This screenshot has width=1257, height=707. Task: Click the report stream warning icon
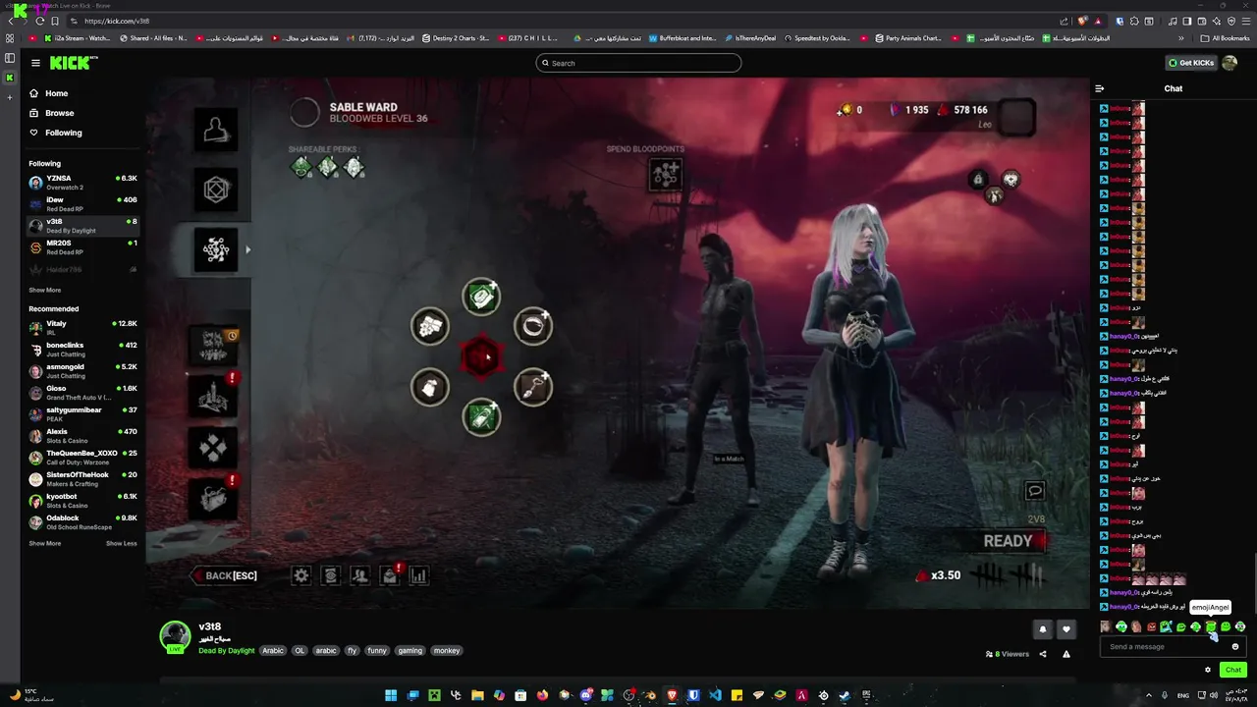point(1066,654)
